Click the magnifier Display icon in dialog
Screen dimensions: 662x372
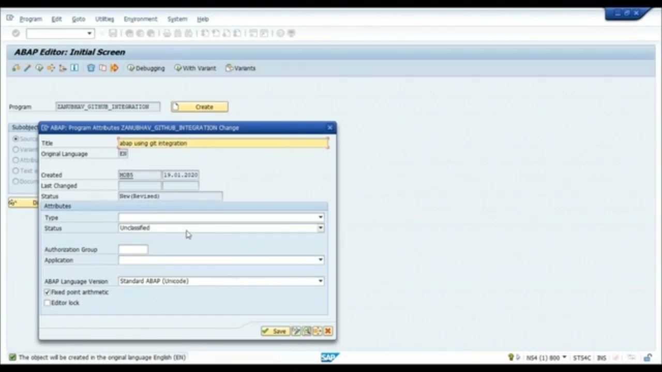tap(307, 331)
